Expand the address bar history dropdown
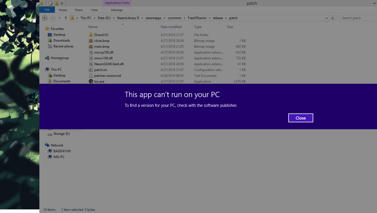Viewport: 377px width, 213px height. coord(326,18)
